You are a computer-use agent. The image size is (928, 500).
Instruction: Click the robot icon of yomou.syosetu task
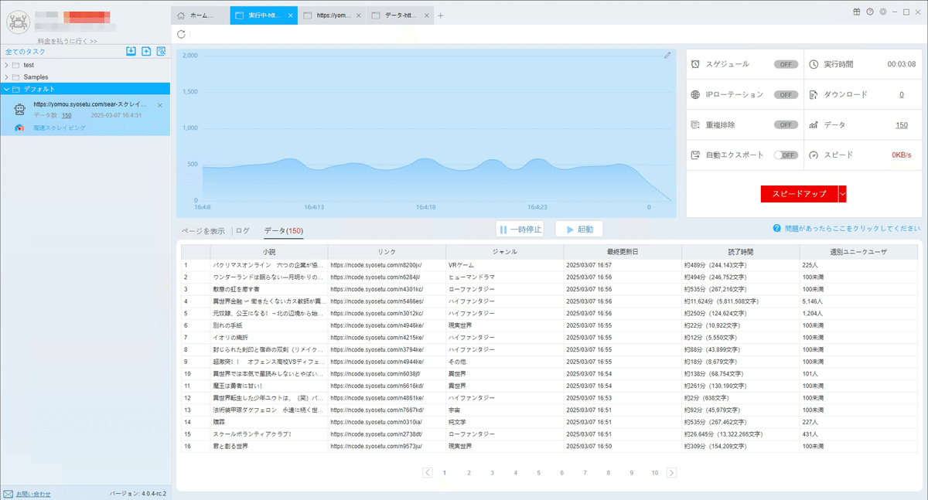point(19,110)
